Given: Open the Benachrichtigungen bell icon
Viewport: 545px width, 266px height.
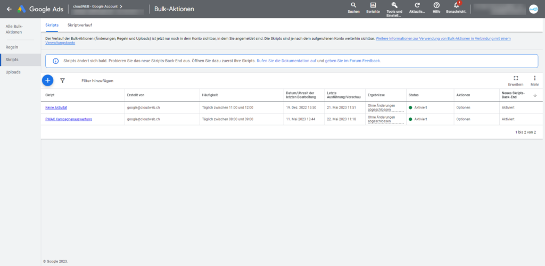Looking at the screenshot, I should (456, 5).
